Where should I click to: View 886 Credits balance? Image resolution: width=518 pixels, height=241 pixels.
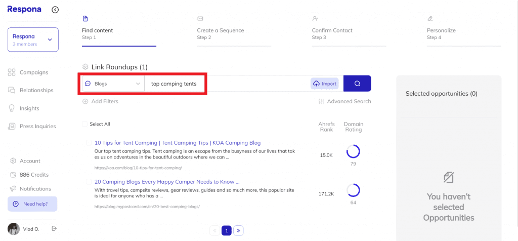34,175
